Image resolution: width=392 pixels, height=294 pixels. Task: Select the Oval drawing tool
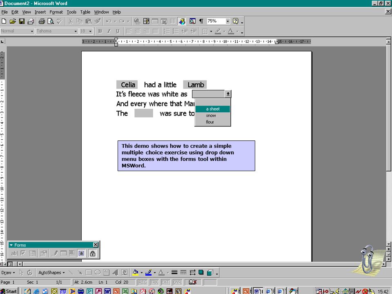98,272
